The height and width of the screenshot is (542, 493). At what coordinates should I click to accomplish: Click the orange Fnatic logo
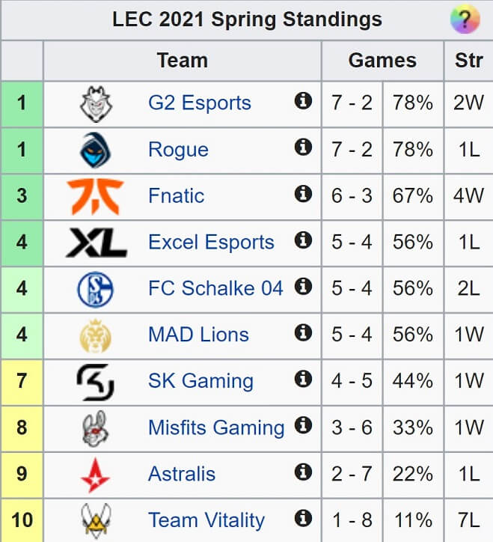95,196
